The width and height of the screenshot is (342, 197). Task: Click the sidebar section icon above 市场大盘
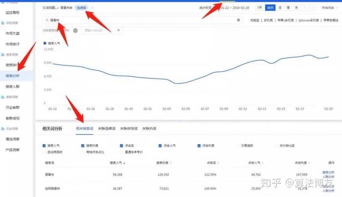3,23
